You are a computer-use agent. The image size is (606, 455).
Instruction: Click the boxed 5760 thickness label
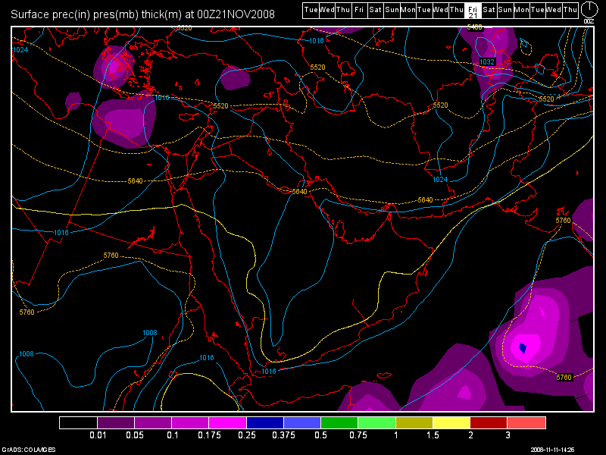[564, 377]
